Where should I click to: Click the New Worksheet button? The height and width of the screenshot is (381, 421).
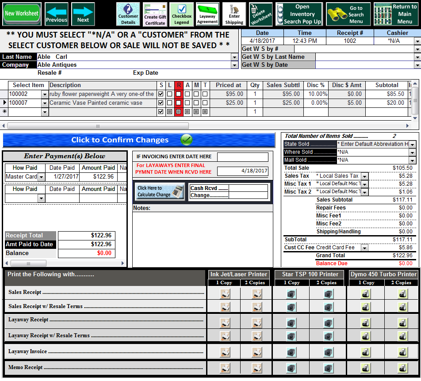(x=22, y=14)
